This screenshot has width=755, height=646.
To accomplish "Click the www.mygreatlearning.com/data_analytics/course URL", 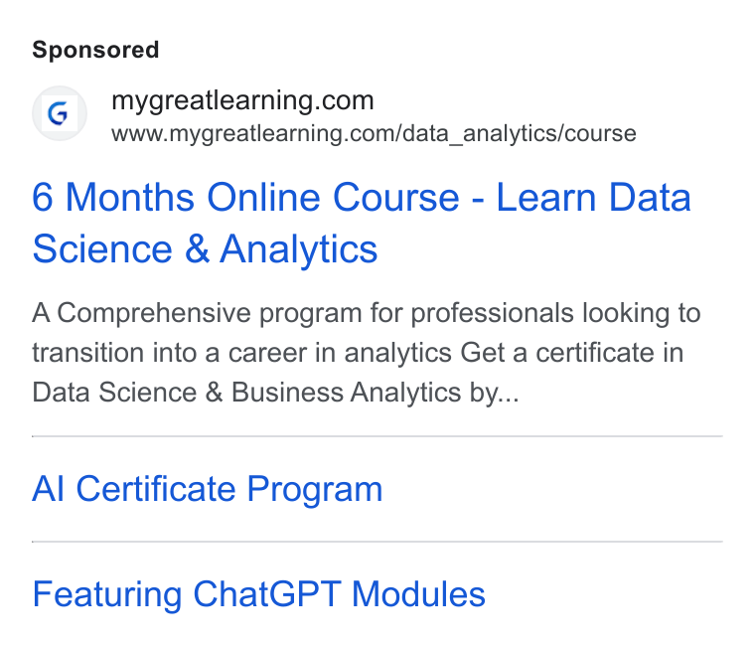I will point(374,133).
